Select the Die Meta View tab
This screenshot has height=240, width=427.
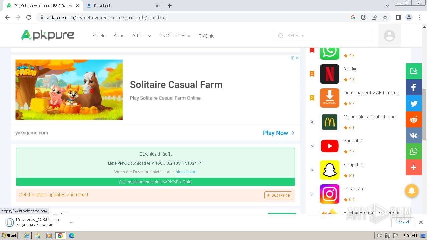tap(43, 6)
